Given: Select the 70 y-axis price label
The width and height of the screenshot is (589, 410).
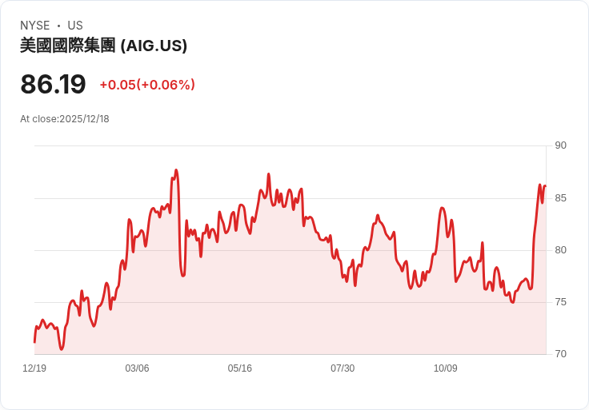Looking at the screenshot, I should pyautogui.click(x=560, y=354).
